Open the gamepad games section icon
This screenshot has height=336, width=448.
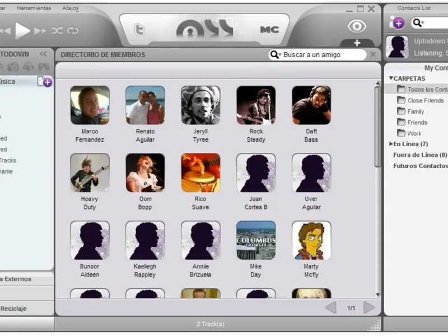point(44,67)
